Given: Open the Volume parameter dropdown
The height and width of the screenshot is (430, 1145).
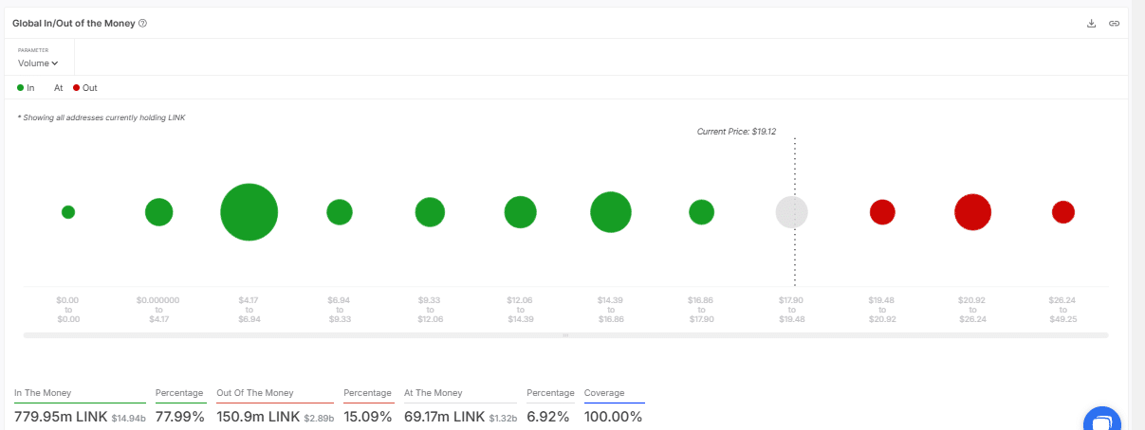Looking at the screenshot, I should [38, 63].
